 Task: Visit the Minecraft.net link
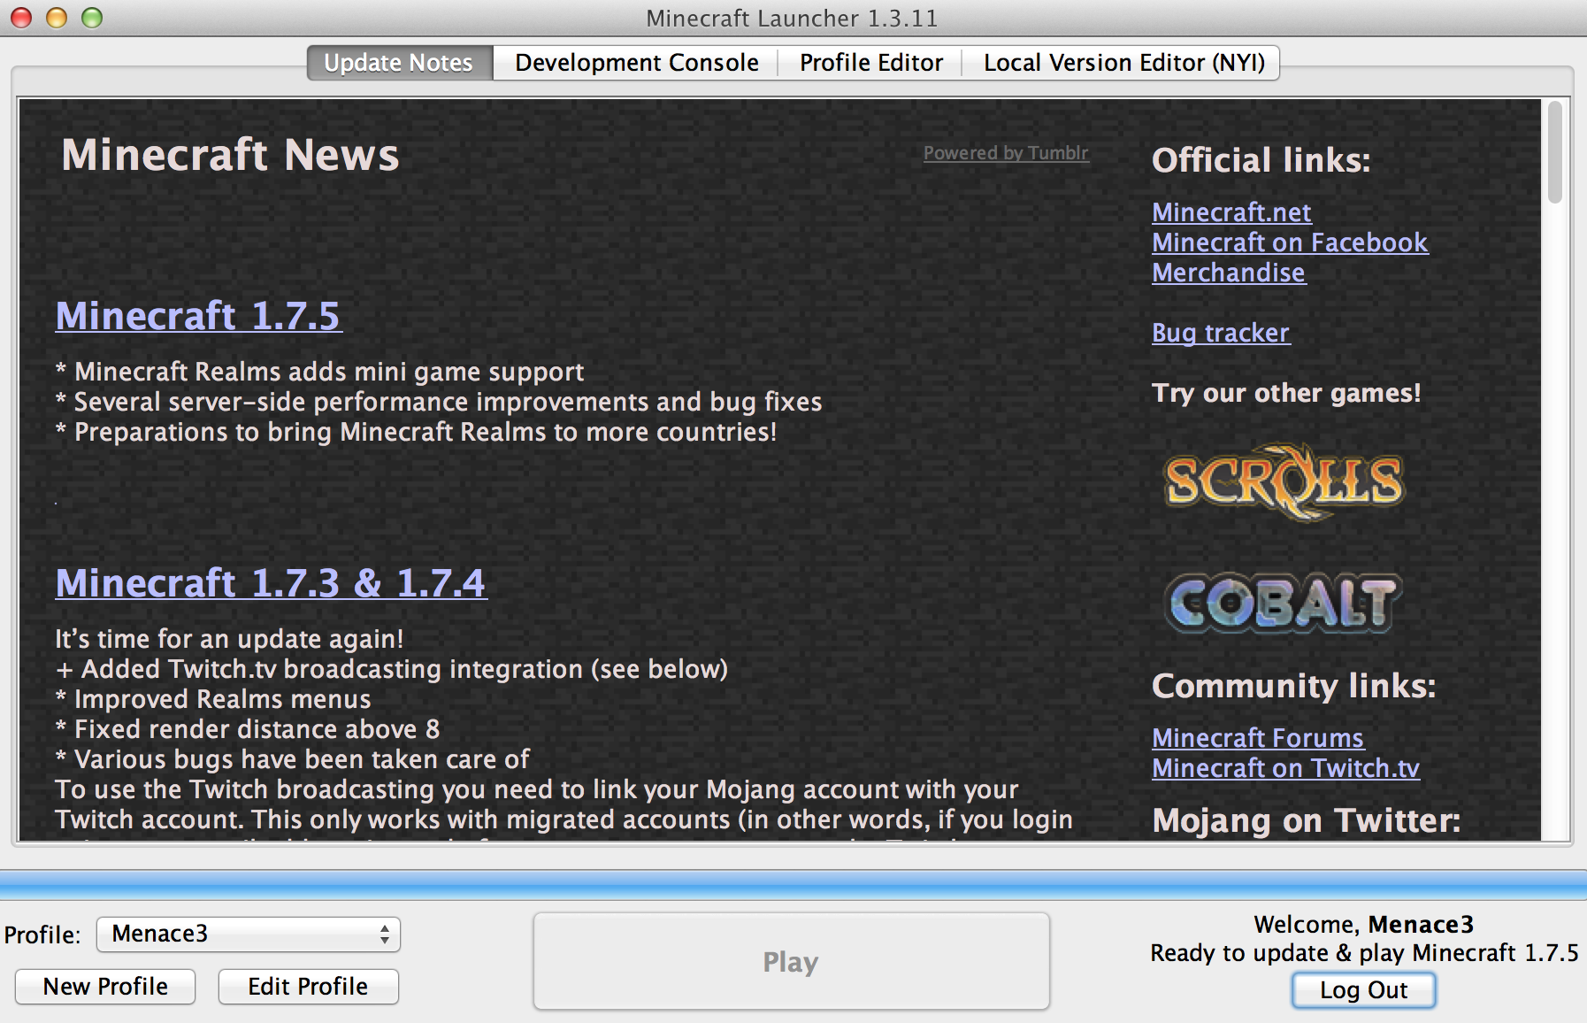pos(1231,212)
